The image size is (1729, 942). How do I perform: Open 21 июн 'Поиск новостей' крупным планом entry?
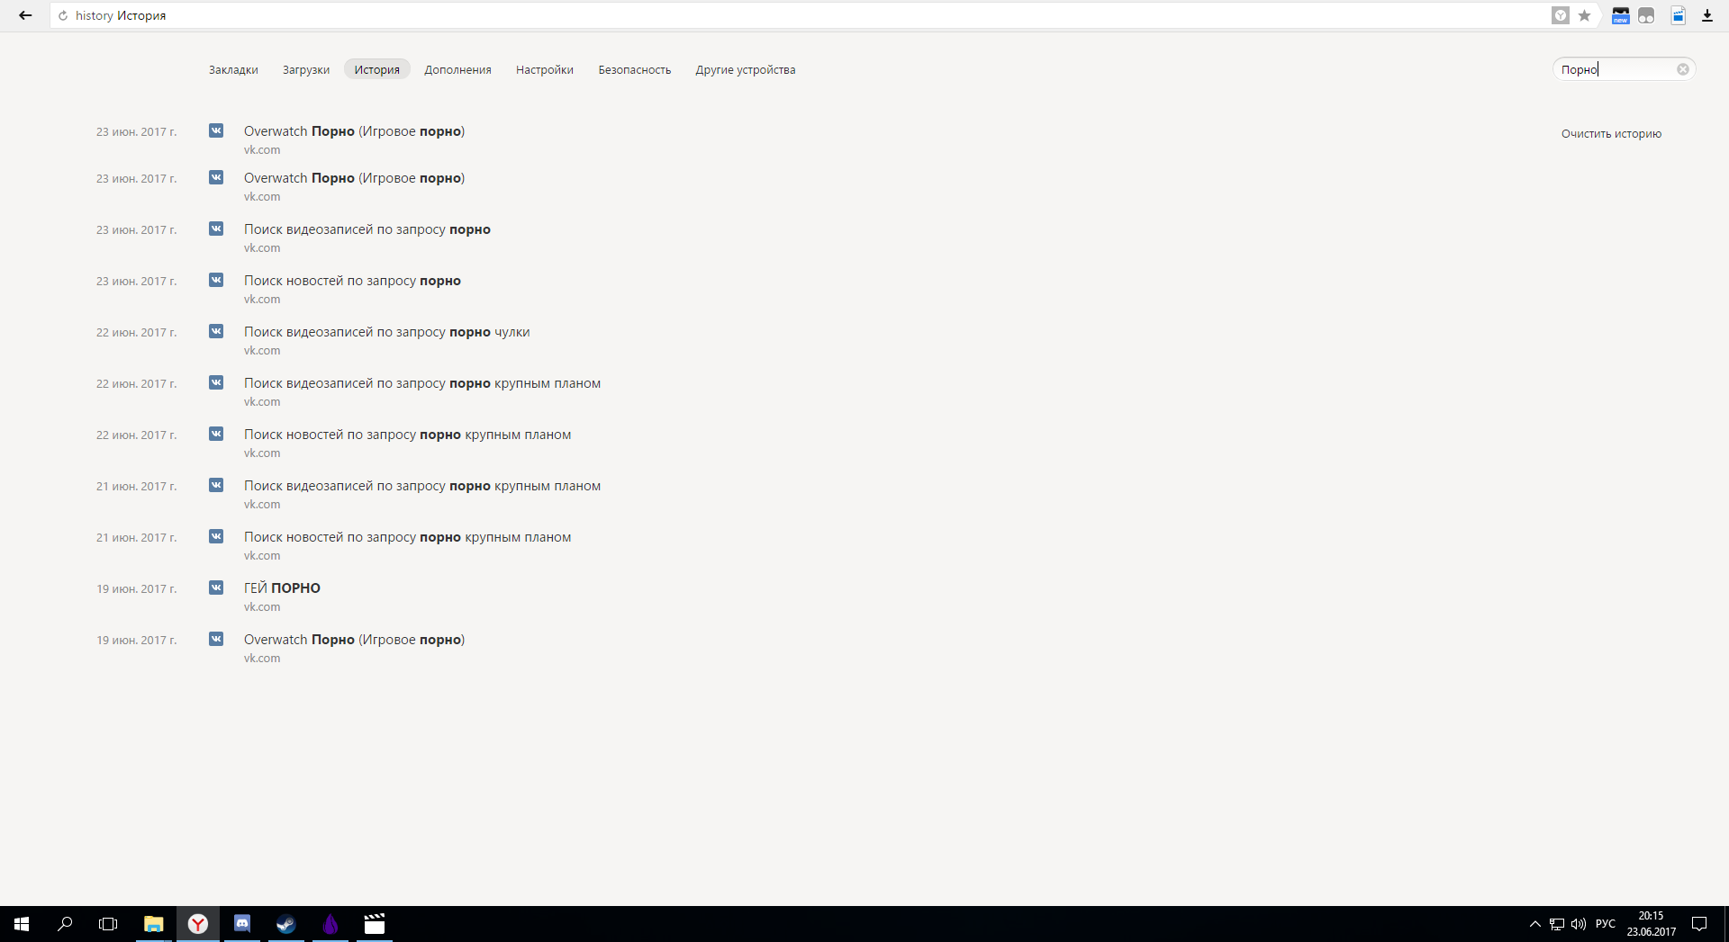(x=408, y=537)
